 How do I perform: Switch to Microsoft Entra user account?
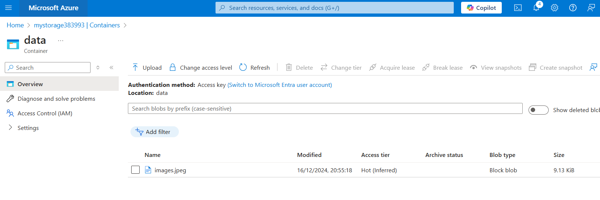(279, 85)
